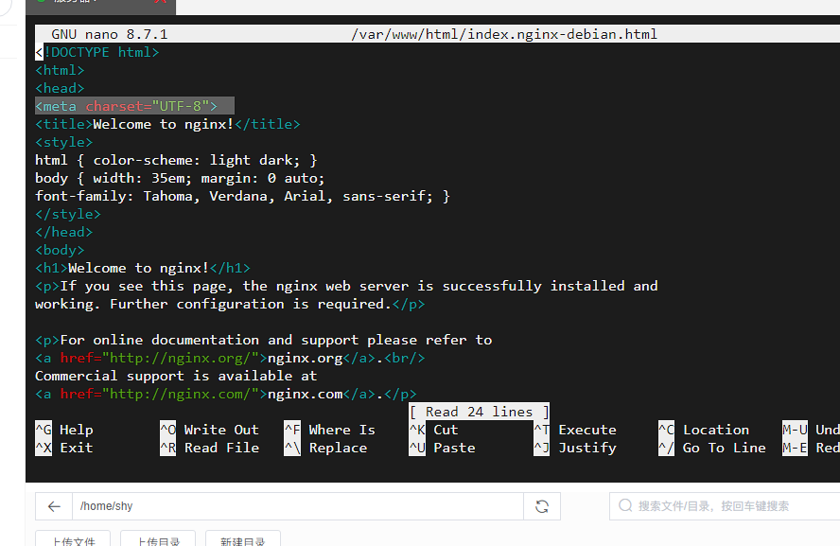
Task: Click the 'html { color-scheme: light dark; }' line
Action: (x=176, y=160)
